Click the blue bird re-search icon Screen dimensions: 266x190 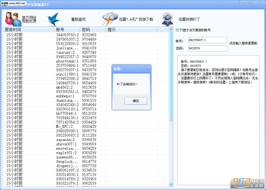(53, 19)
